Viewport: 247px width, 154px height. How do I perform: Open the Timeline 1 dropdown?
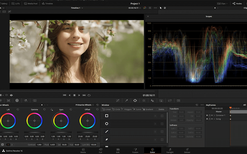click(x=77, y=8)
